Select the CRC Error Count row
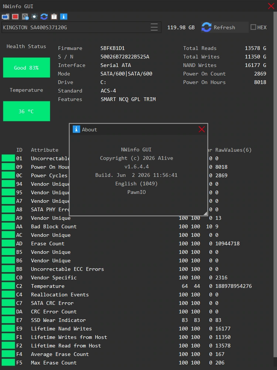 pos(137,312)
